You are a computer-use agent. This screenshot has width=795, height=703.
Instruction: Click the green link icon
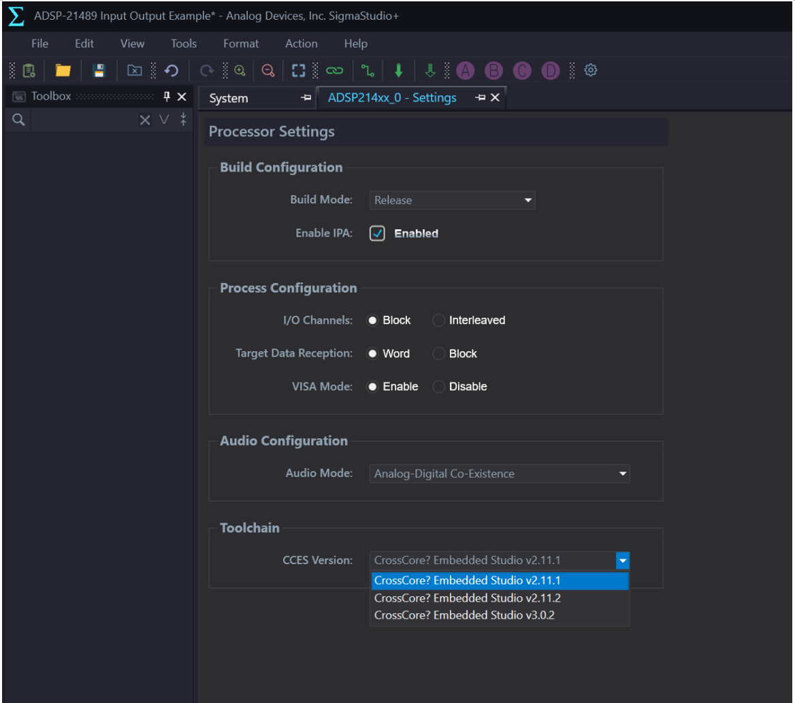pos(335,71)
